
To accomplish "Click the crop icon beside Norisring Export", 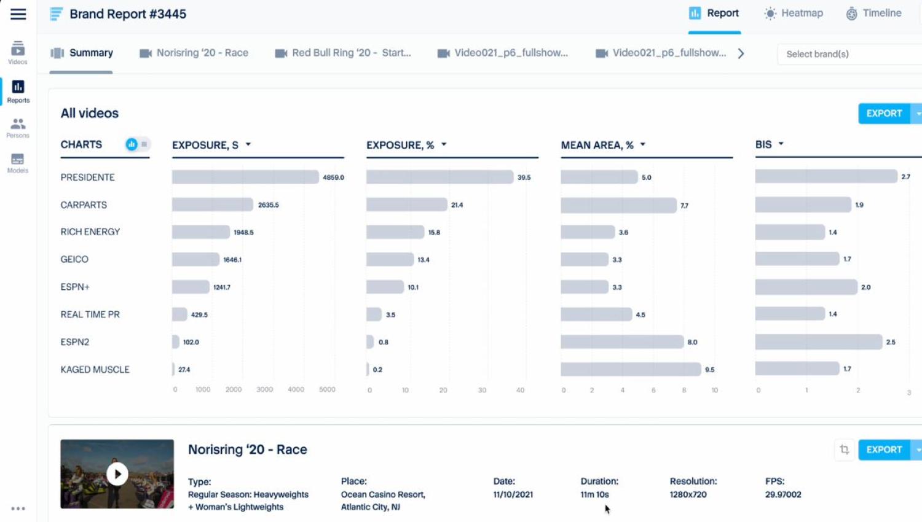I will (x=844, y=450).
